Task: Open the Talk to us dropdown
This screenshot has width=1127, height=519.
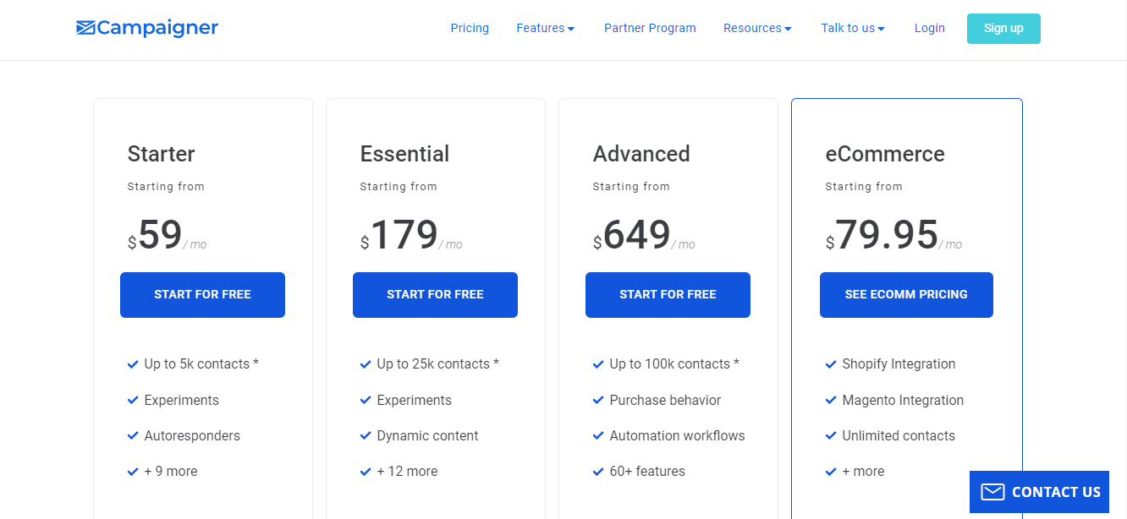Action: pos(853,28)
